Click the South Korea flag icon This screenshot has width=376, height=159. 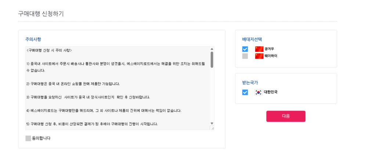click(x=258, y=92)
